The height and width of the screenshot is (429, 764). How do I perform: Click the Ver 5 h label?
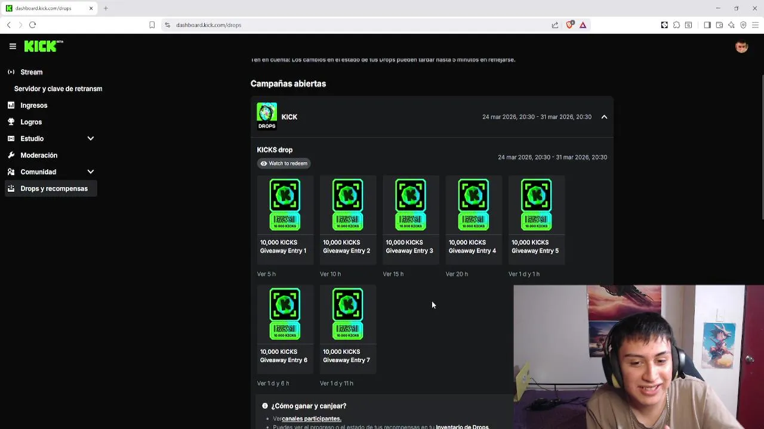pos(266,274)
